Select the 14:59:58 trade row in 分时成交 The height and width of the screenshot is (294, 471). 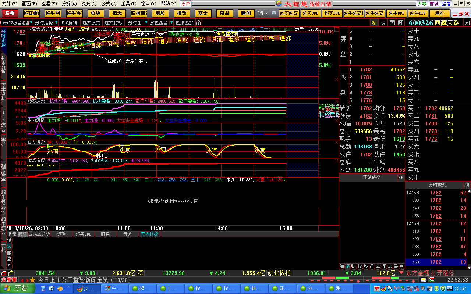437,262
